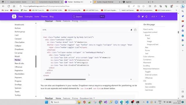Jump to Responsive behaviors section

coord(151,69)
